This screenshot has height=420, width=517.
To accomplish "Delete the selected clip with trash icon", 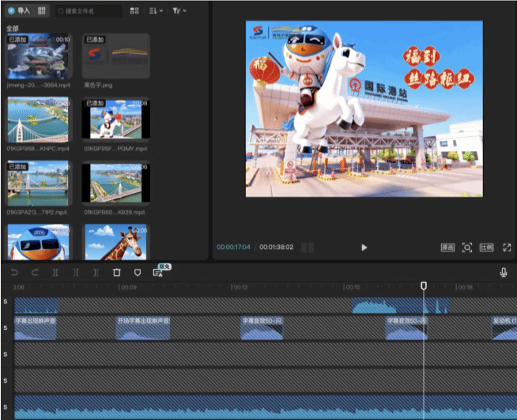I will coord(116,272).
